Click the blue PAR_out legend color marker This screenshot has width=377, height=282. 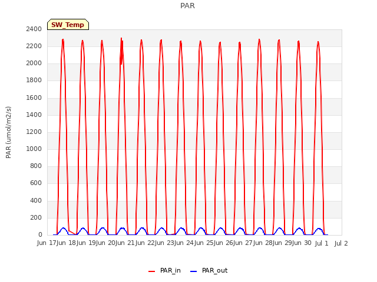194,271
